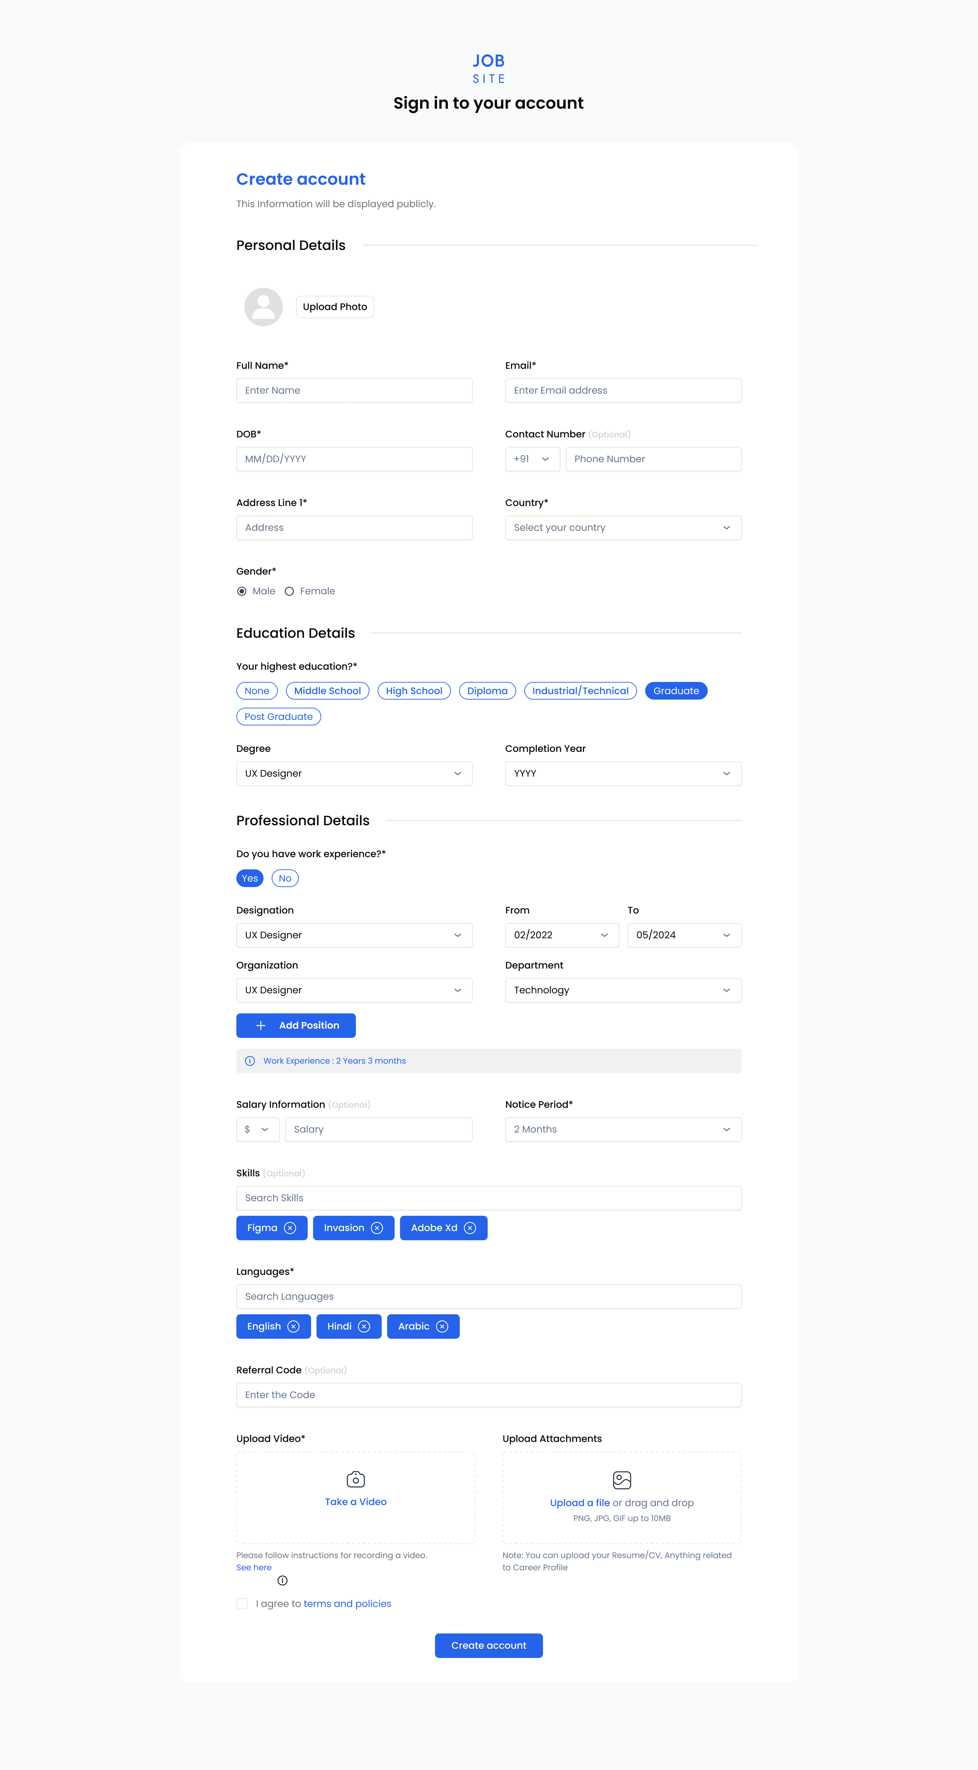Choose Diploma as highest education
The width and height of the screenshot is (978, 1770).
coord(487,690)
